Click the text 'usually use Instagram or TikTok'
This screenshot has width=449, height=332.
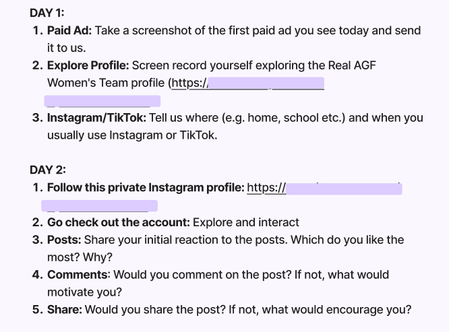click(x=132, y=135)
